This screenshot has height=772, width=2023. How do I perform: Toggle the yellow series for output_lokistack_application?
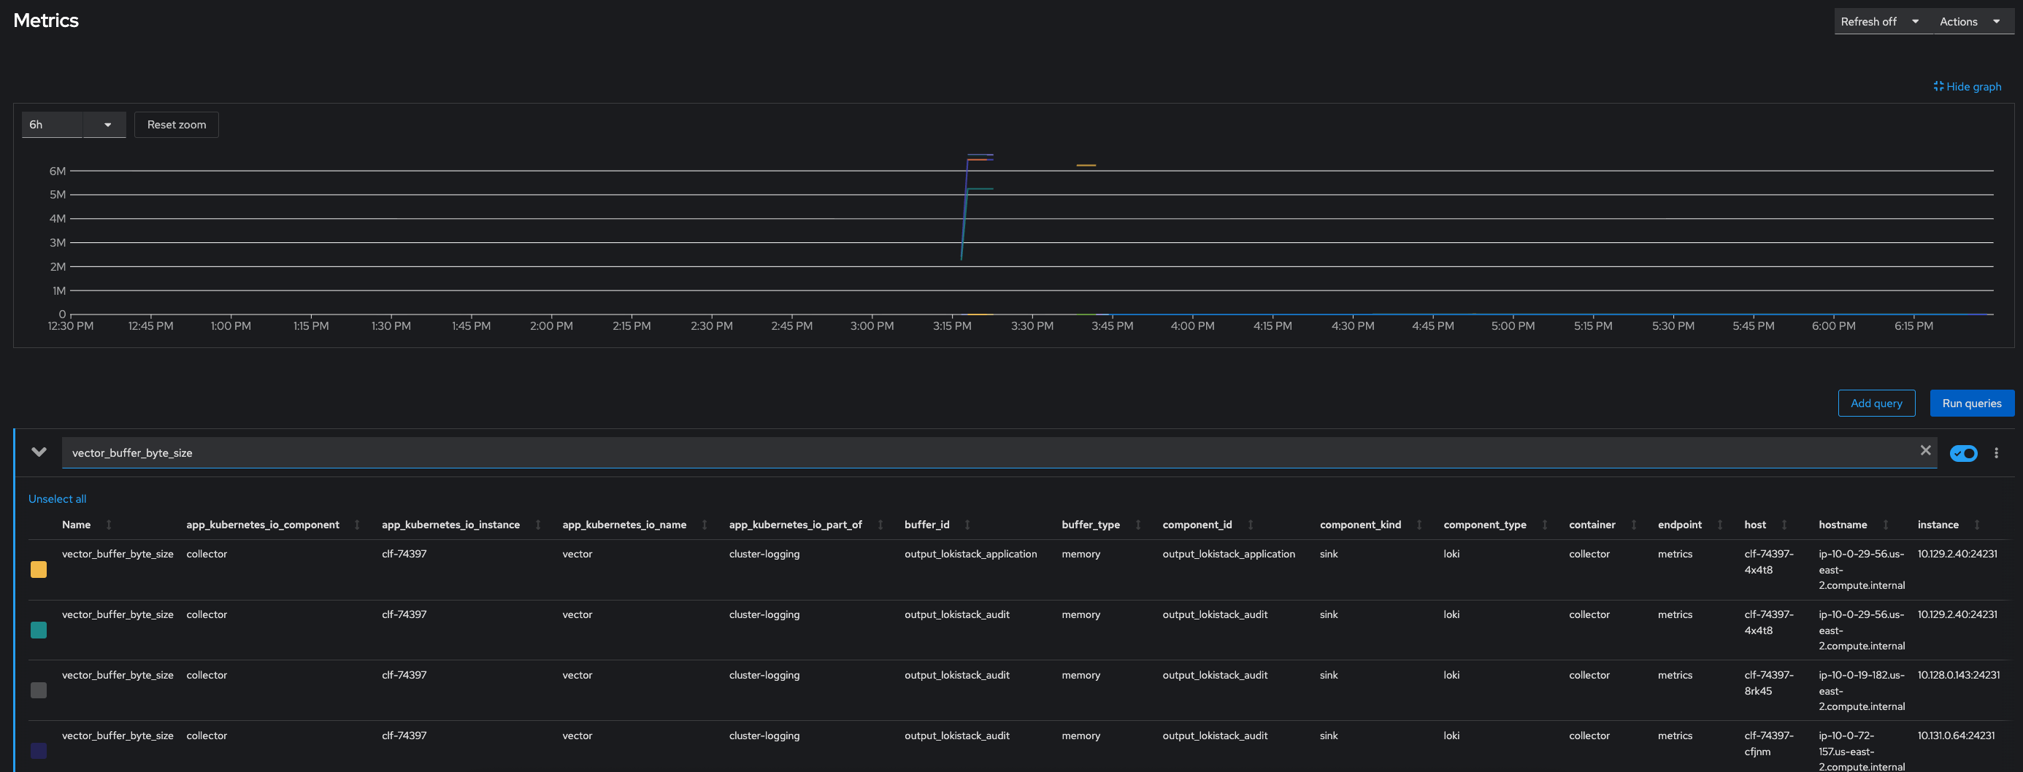pyautogui.click(x=39, y=570)
